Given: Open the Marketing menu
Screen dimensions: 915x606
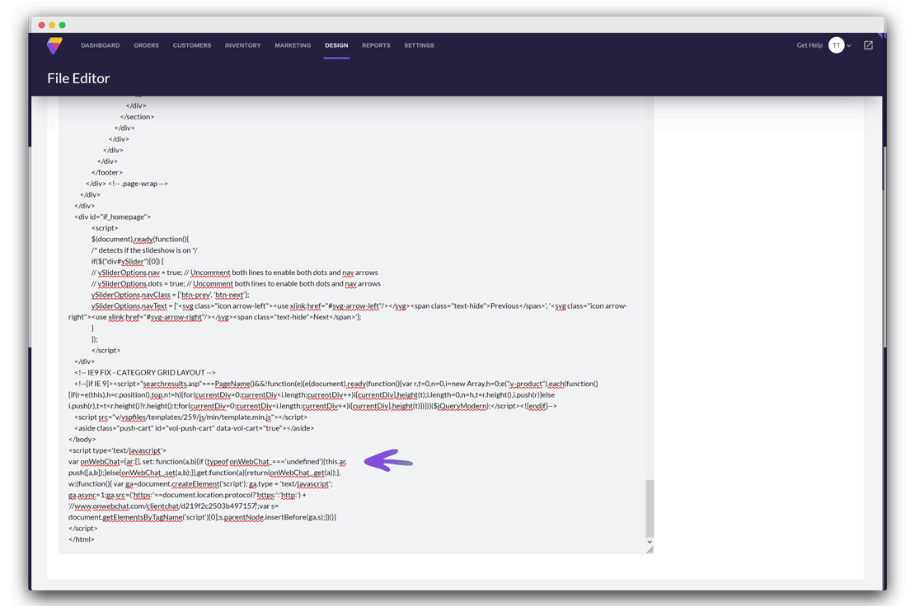Looking at the screenshot, I should click(x=293, y=45).
